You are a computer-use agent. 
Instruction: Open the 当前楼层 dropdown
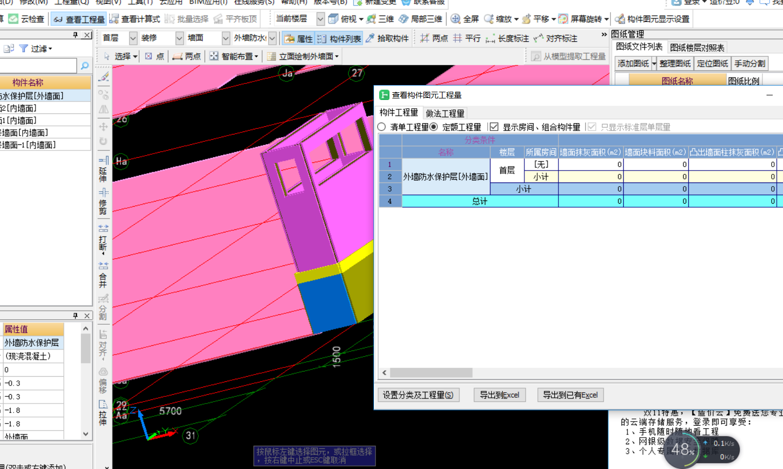point(320,19)
